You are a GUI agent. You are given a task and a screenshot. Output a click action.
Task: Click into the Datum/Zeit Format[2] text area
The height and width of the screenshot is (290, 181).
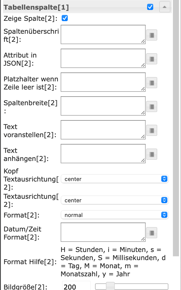point(103,232)
